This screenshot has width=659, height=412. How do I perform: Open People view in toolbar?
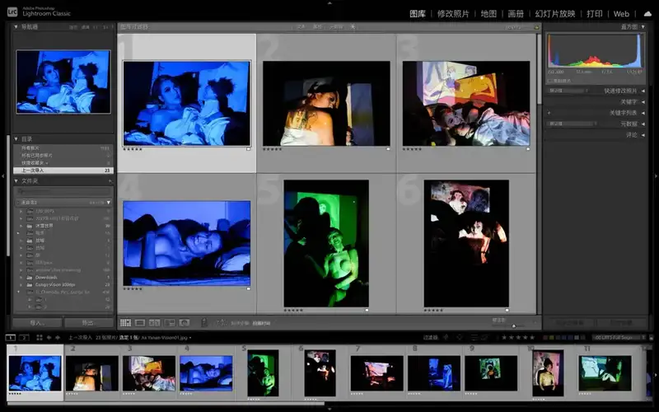(184, 323)
